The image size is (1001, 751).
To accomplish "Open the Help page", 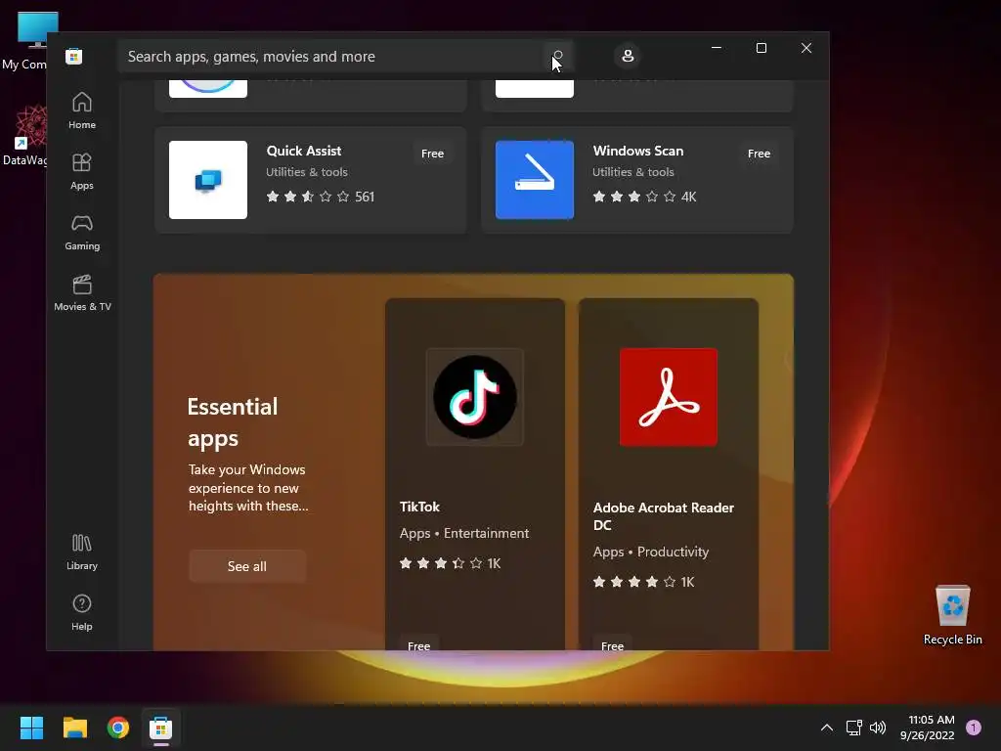I will pyautogui.click(x=82, y=612).
